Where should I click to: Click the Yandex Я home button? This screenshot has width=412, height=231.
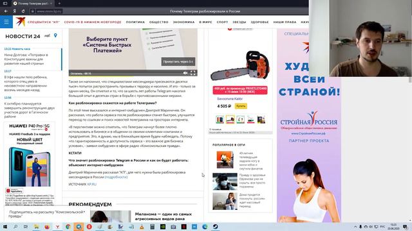14,12
